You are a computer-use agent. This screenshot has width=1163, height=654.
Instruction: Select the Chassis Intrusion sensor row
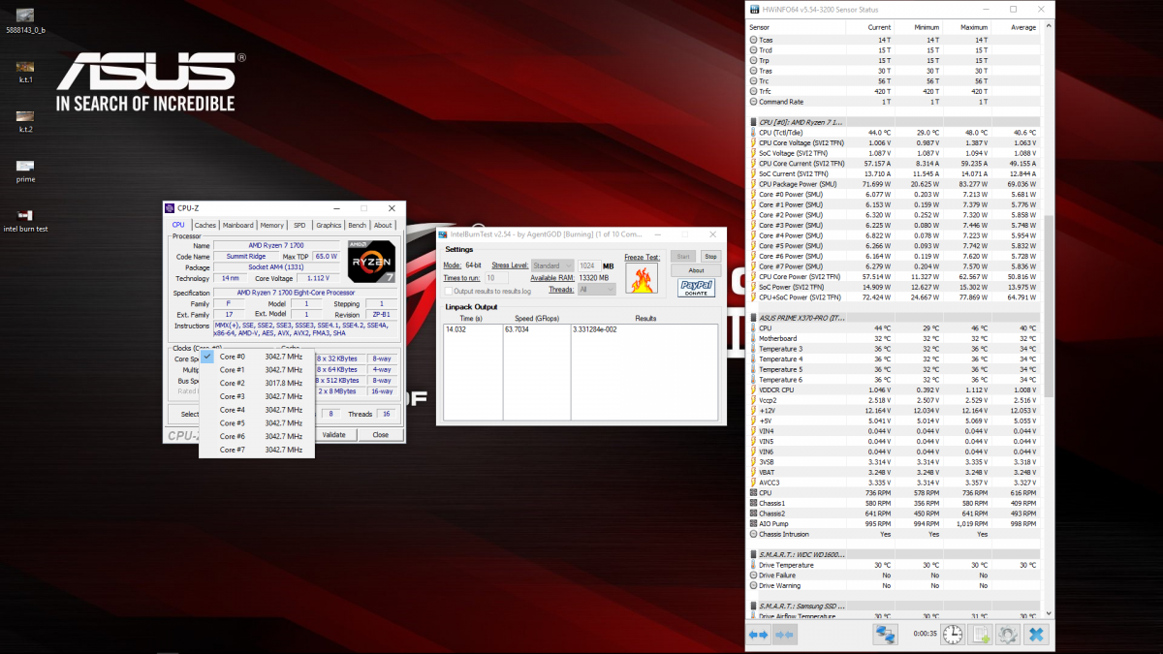click(x=895, y=534)
